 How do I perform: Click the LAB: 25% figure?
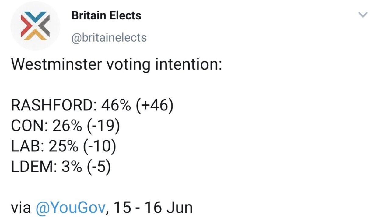point(43,147)
